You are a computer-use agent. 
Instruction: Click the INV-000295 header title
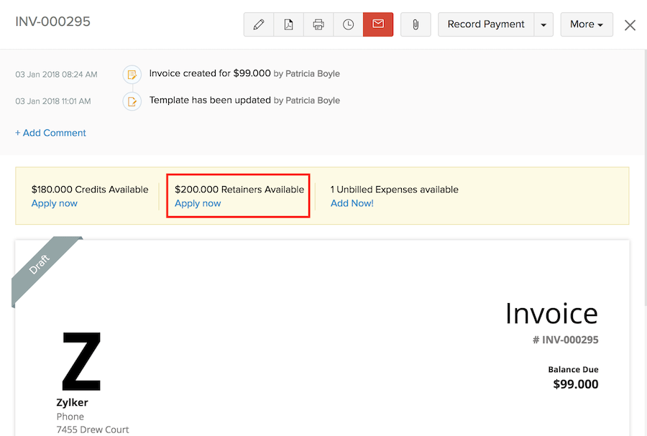53,22
